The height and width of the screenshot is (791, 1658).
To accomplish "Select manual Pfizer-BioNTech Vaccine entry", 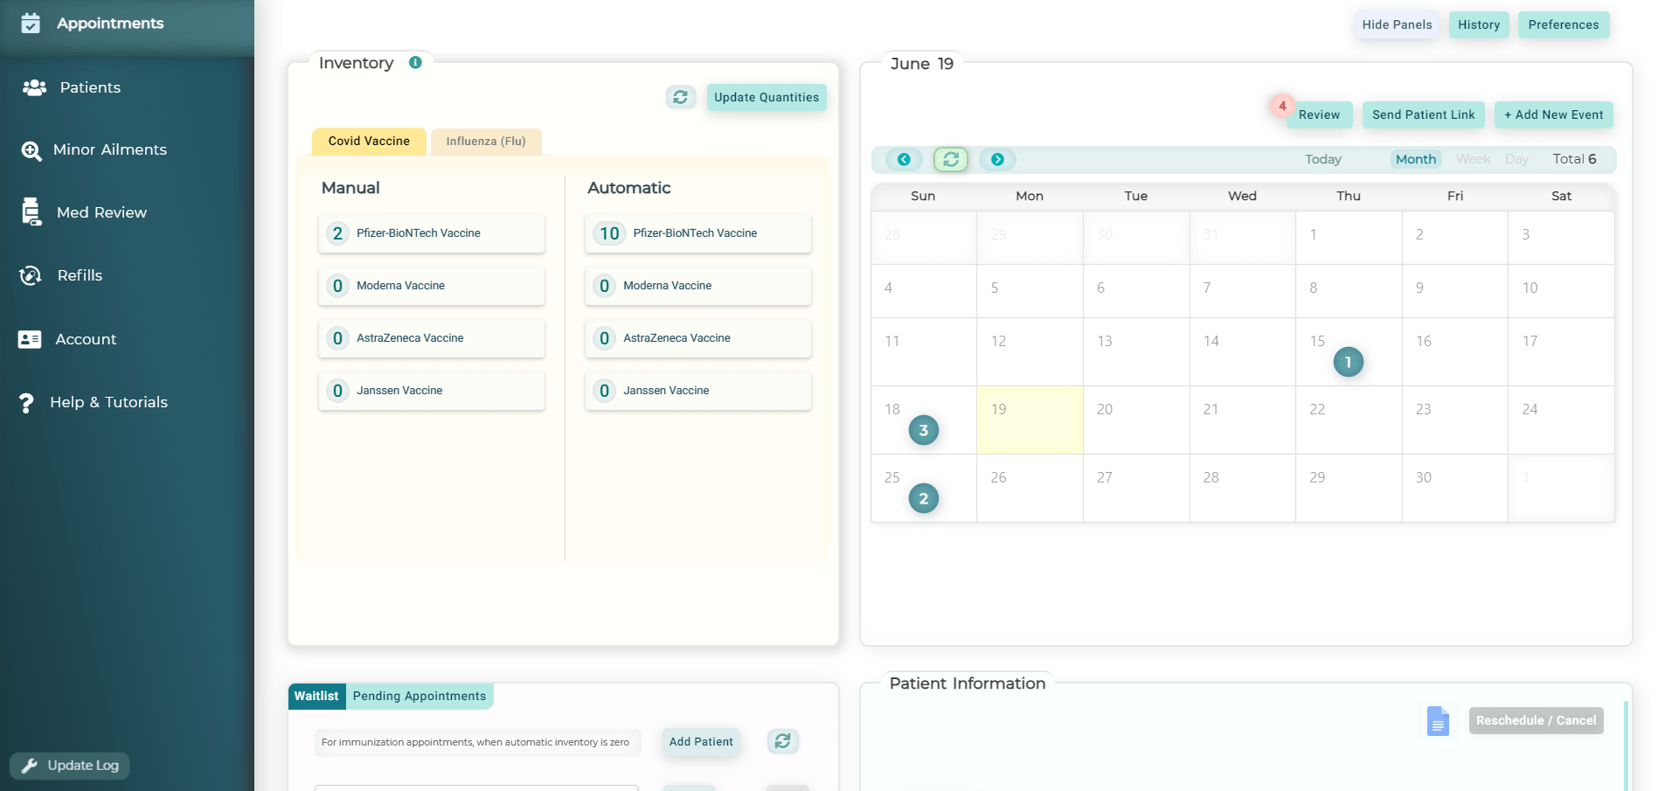I will point(432,233).
